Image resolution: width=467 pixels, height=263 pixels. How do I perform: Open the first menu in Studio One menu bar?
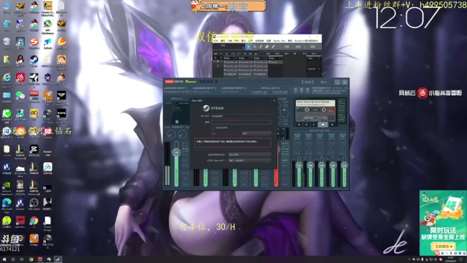(x=216, y=40)
